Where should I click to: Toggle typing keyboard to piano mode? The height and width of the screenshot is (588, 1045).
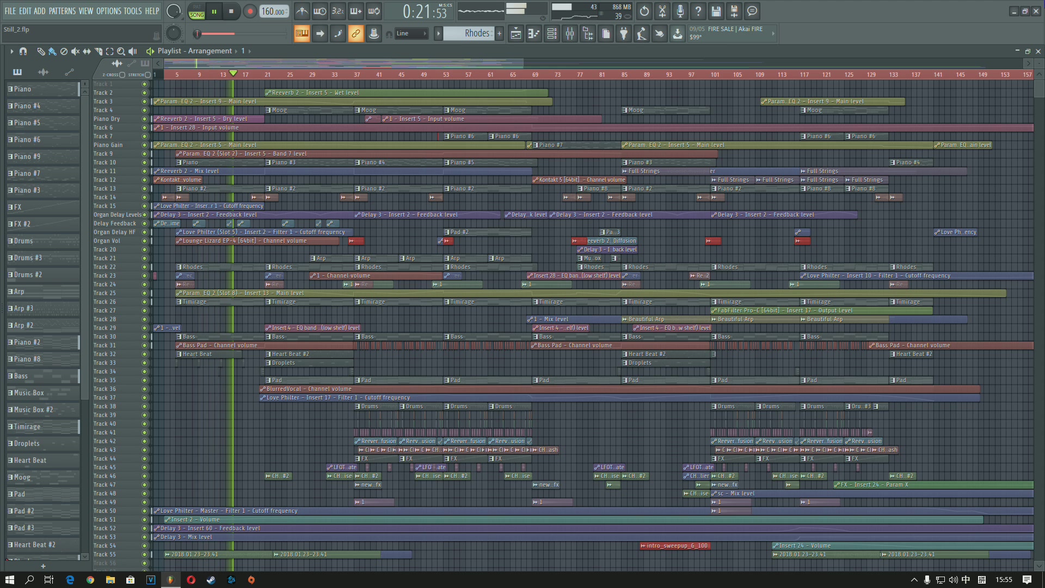pyautogui.click(x=302, y=34)
